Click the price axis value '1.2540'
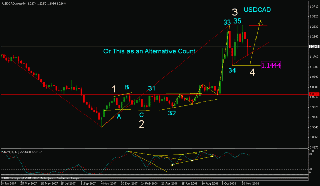Image resolution: width=320 pixels, height=186 pixels. pos(314,37)
